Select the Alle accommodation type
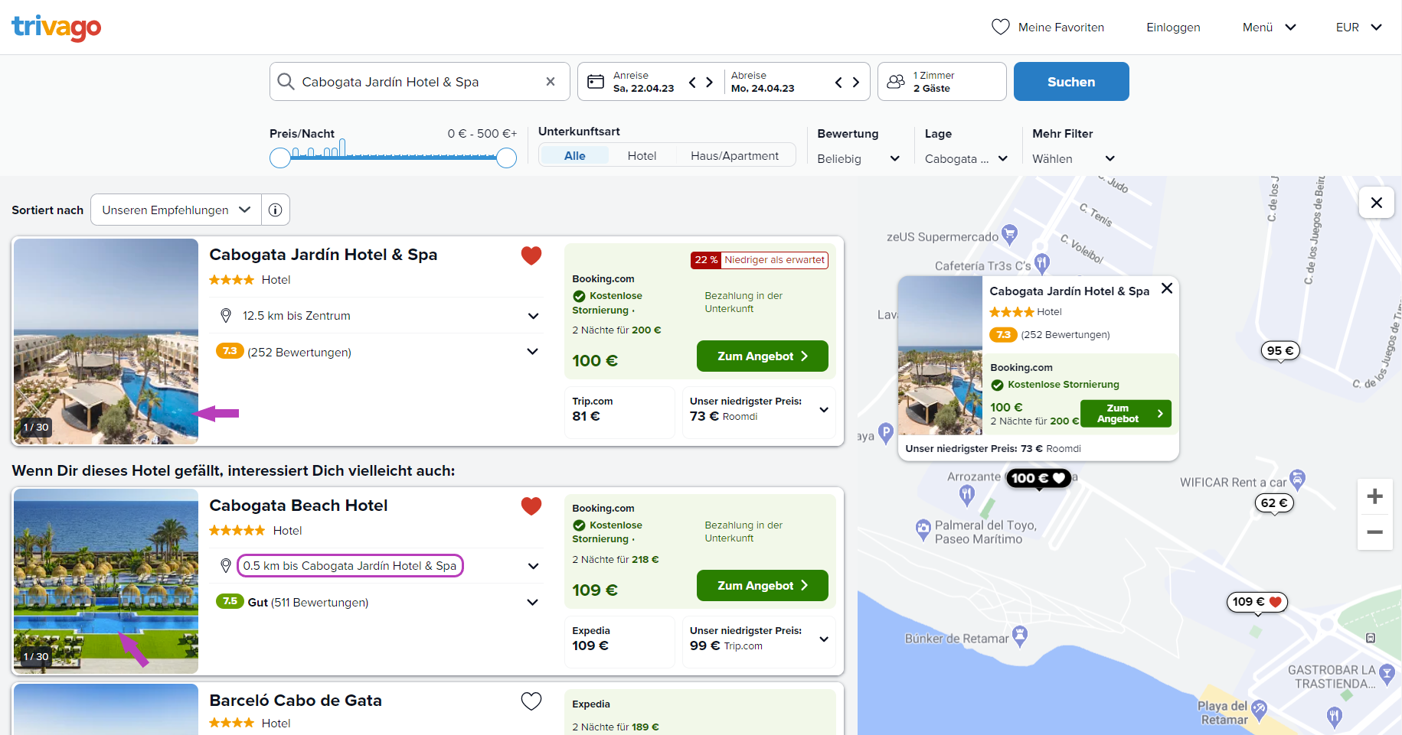The width and height of the screenshot is (1402, 735). (x=575, y=156)
